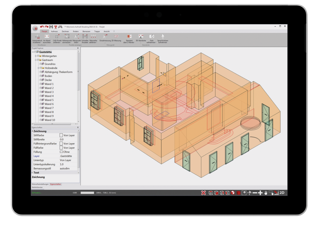Switch to 2D view button
316x231 pixels.
click(282, 193)
